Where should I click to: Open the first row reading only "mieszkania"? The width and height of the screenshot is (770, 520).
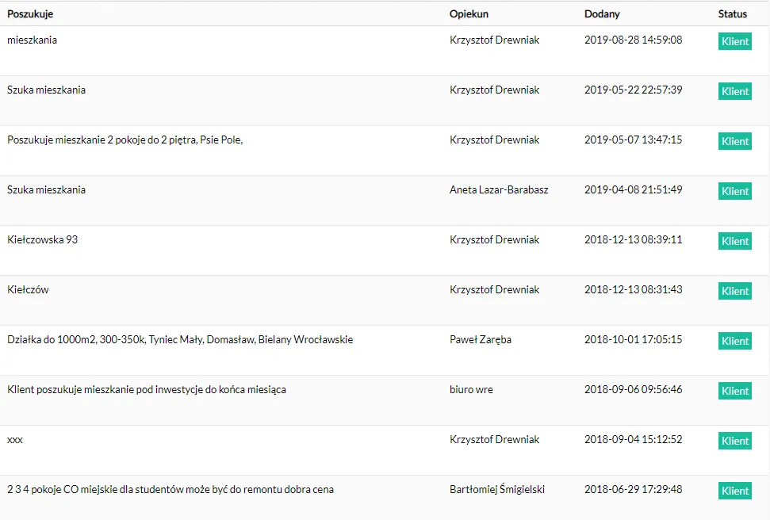coord(33,40)
